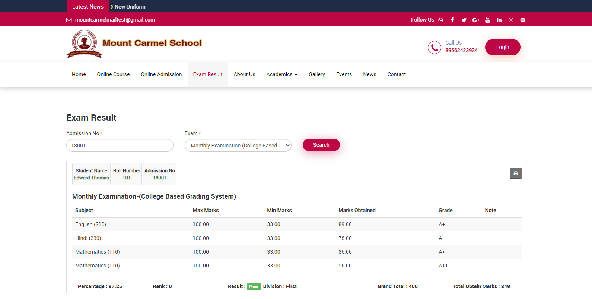Open the WhatsApp social icon
The image size is (592, 299).
coord(441,20)
